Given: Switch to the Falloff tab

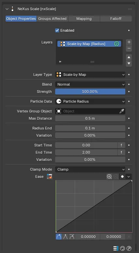Looking at the screenshot, I should [116, 19].
